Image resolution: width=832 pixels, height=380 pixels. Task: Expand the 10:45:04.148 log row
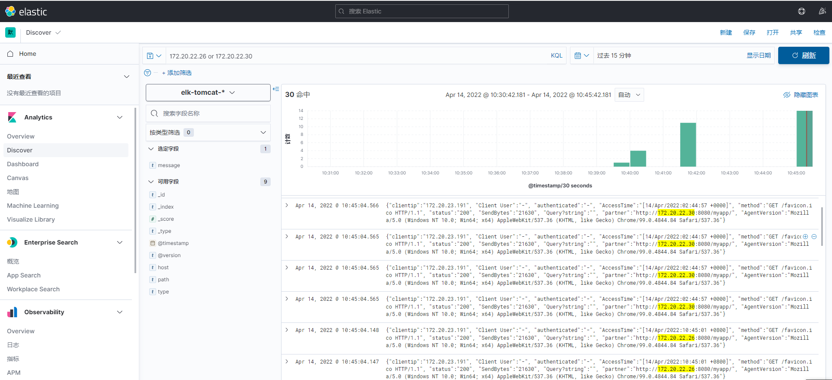pyautogui.click(x=287, y=330)
